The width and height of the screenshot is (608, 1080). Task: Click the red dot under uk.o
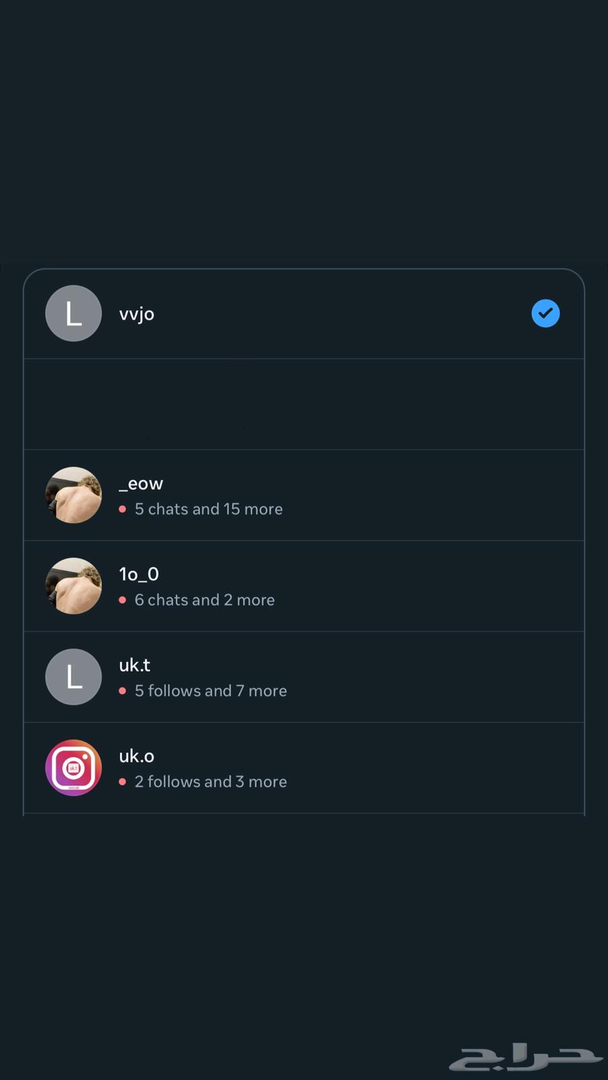[x=122, y=781]
